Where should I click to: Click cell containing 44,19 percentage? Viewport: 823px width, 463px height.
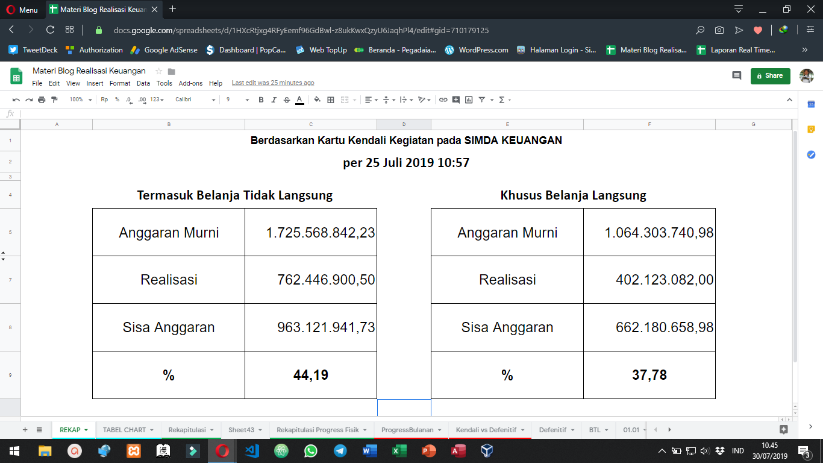[x=311, y=375]
